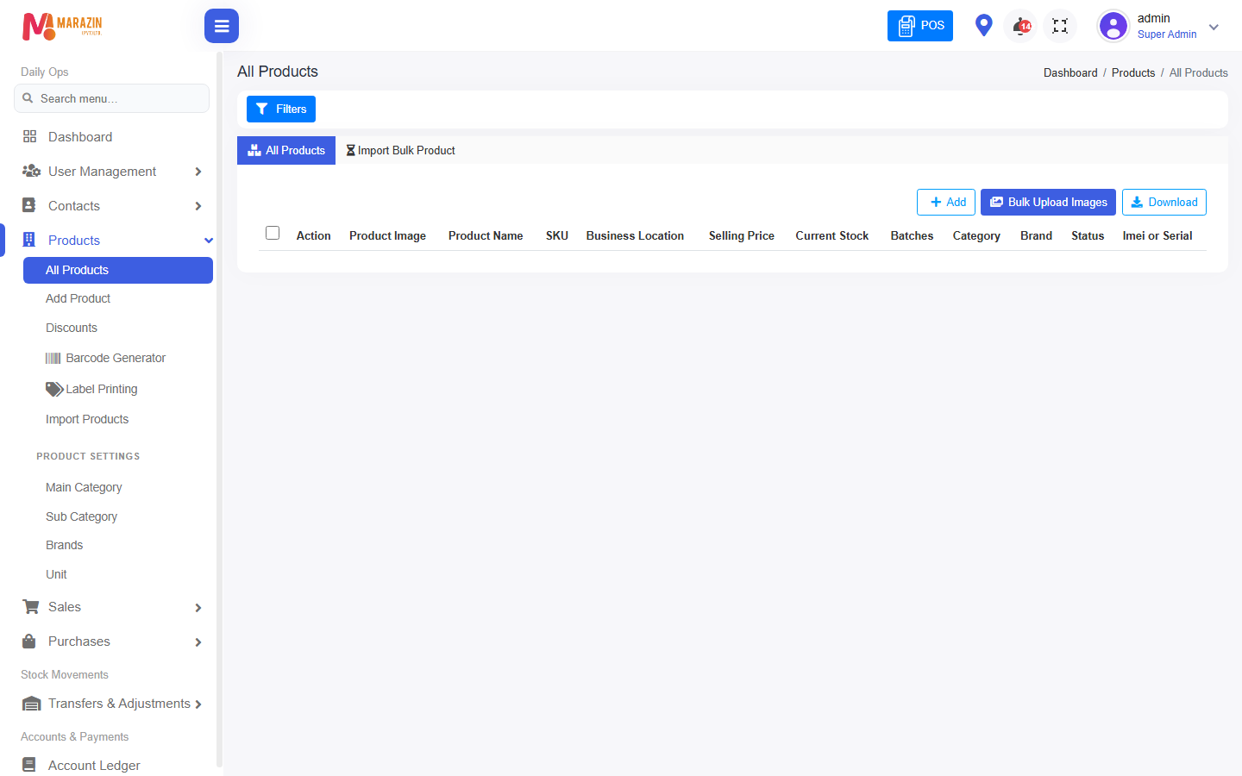
Task: Sort by Product Name column
Action: click(x=486, y=235)
